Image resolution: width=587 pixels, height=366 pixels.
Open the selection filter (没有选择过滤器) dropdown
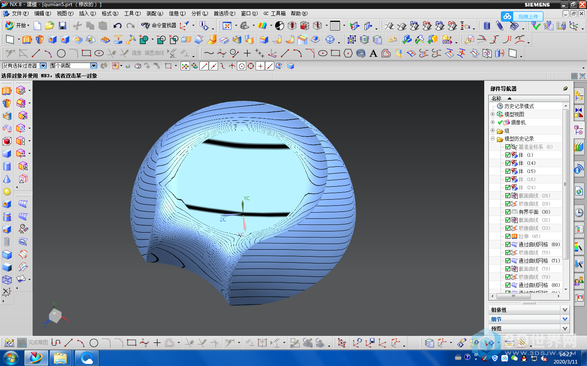point(43,65)
